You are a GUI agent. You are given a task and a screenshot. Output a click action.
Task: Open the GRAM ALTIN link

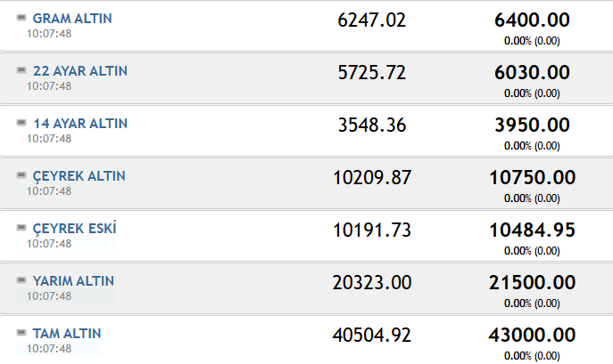[x=72, y=19]
